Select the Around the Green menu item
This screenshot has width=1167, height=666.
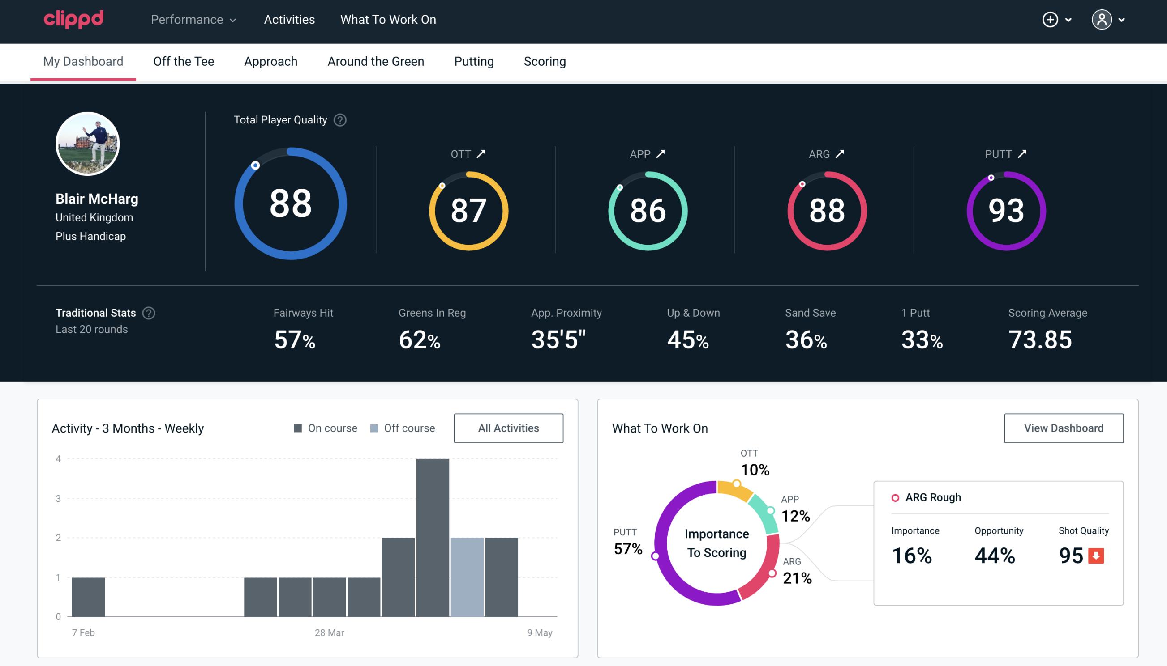point(375,61)
